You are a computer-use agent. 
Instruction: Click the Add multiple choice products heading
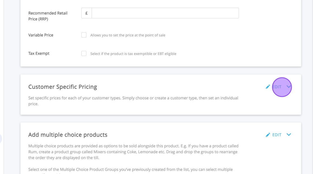[68, 135]
